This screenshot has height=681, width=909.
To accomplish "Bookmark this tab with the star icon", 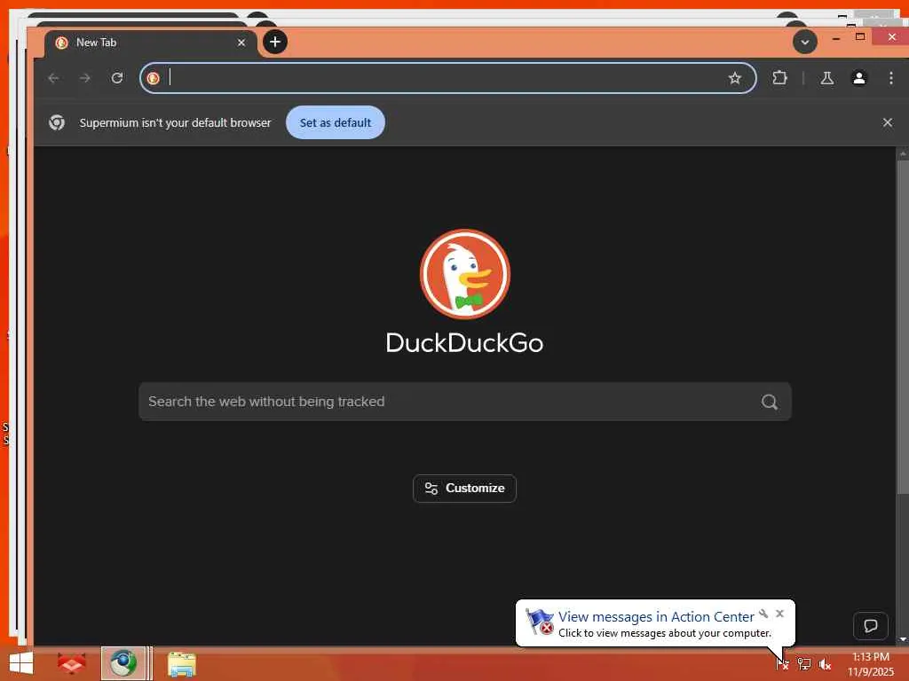I will tap(734, 78).
